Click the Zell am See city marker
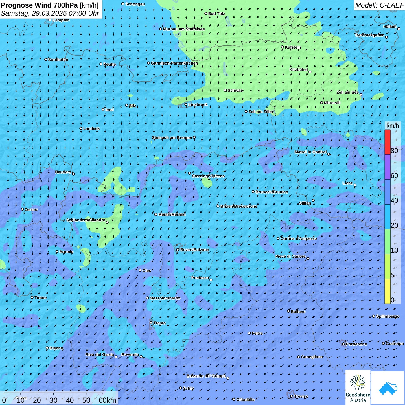 [361, 95]
